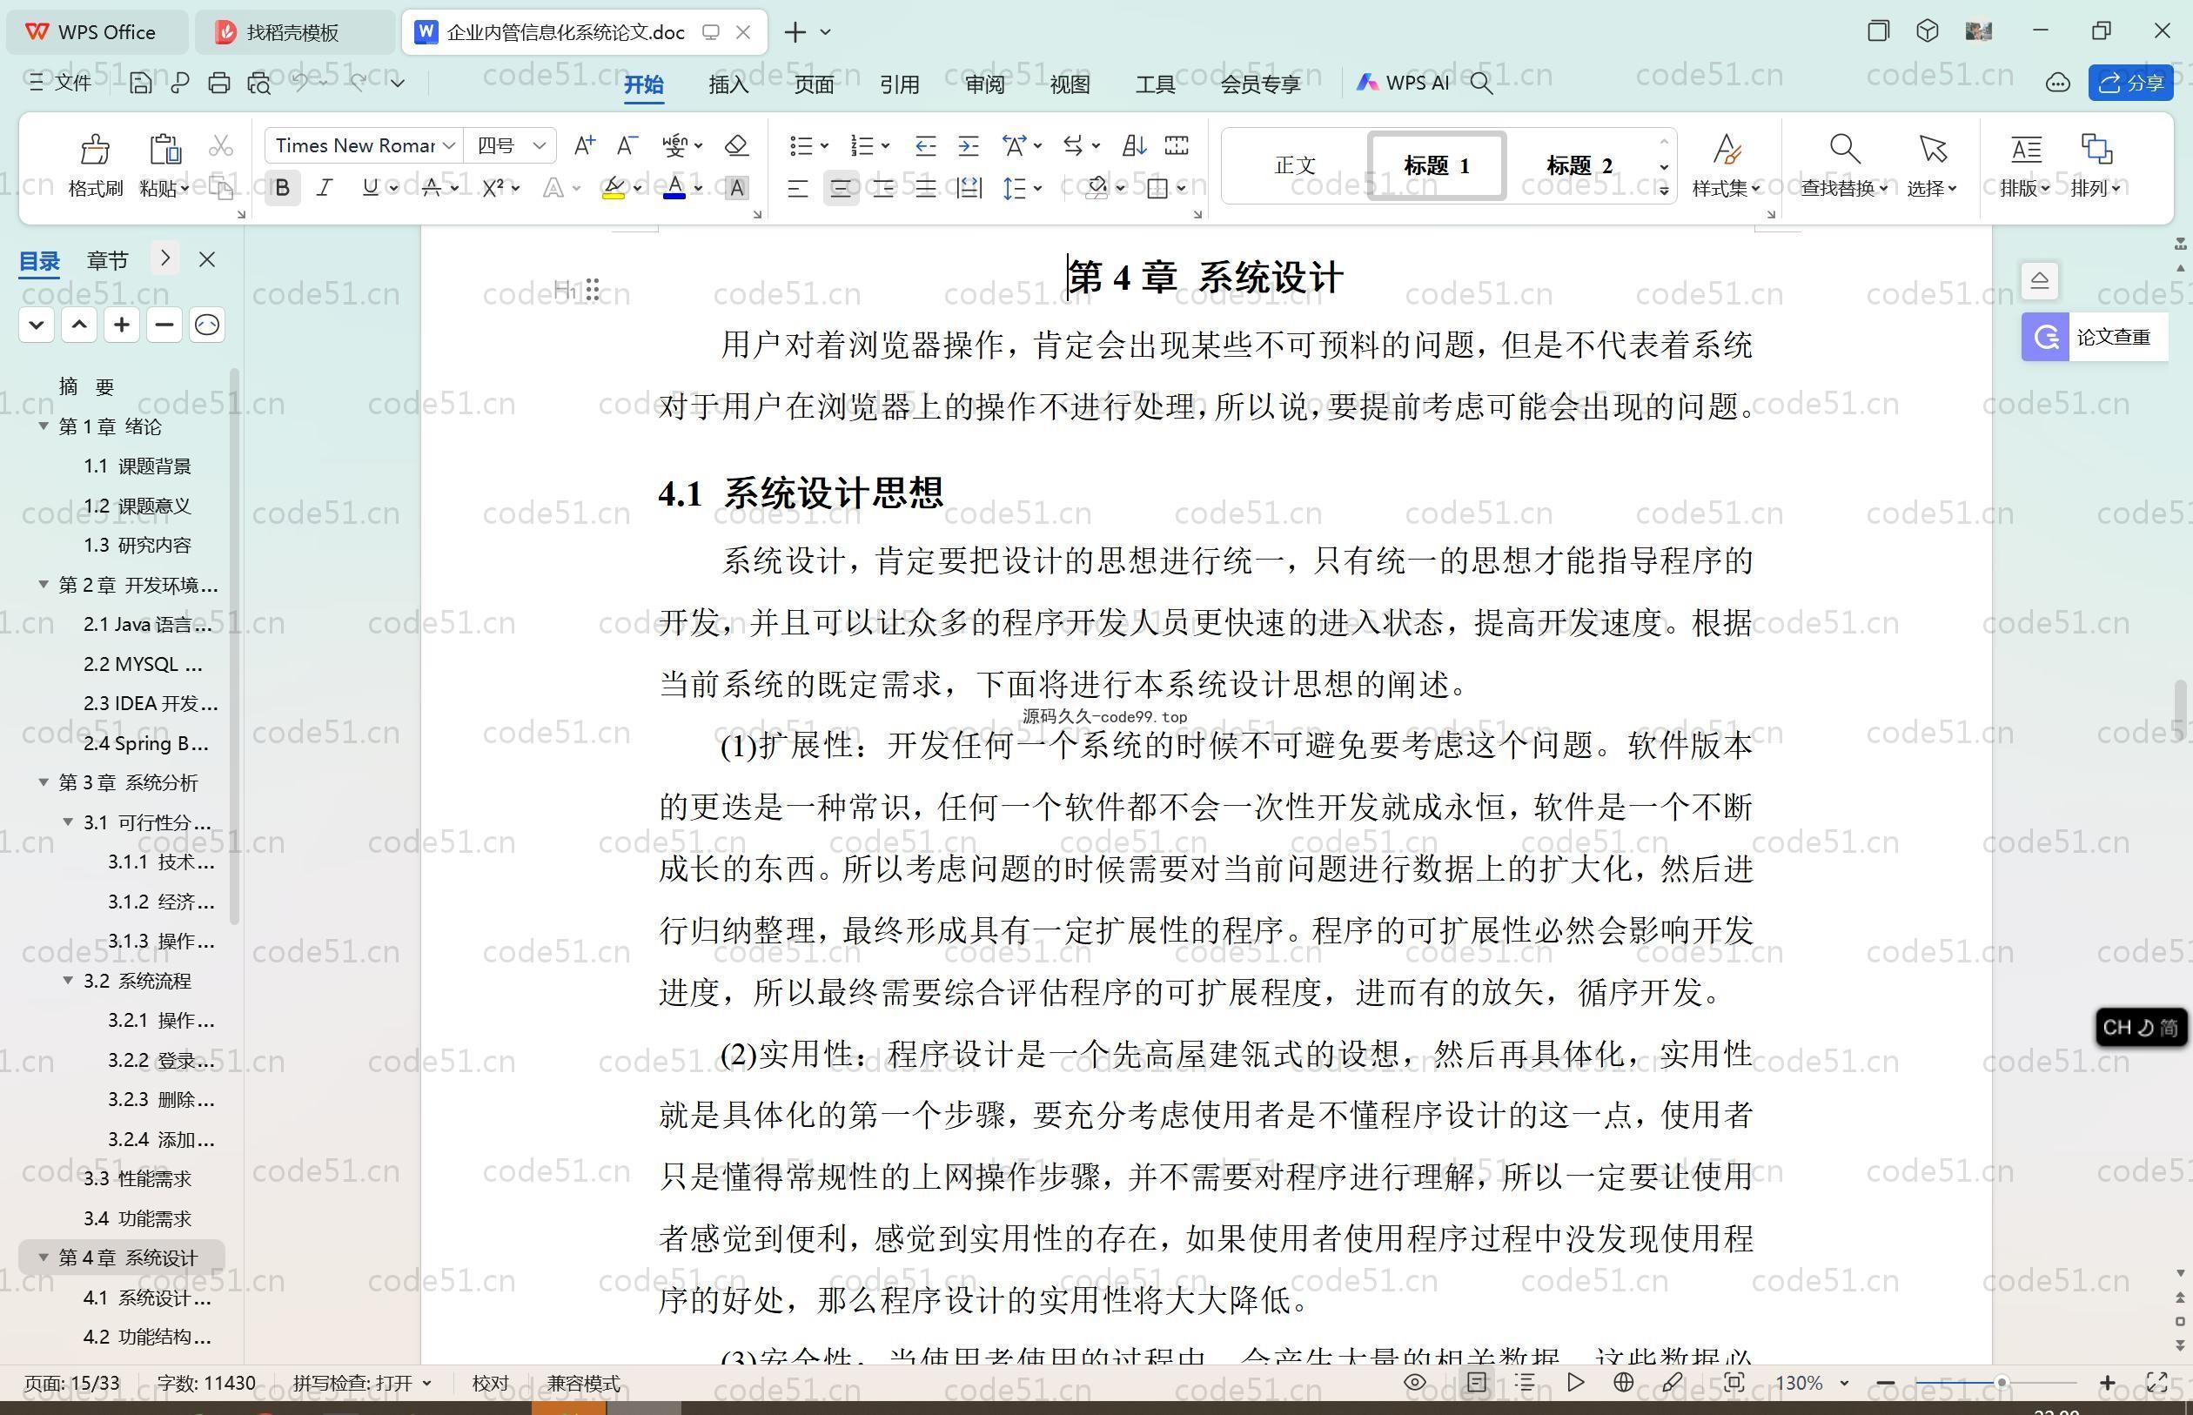Toggle Underline formatting
The image size is (2193, 1415).
coord(369,188)
